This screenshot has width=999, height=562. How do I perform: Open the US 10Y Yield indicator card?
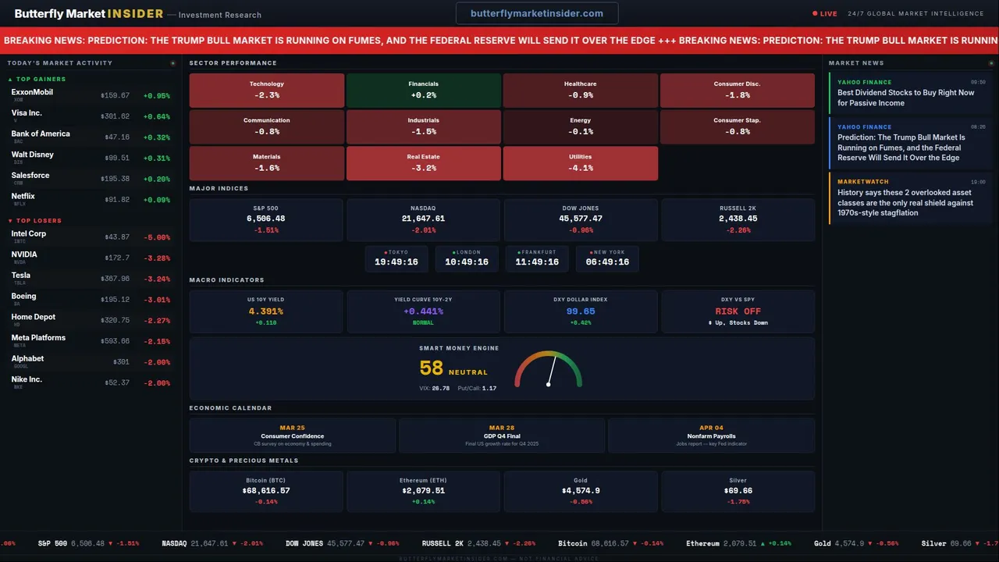266,311
